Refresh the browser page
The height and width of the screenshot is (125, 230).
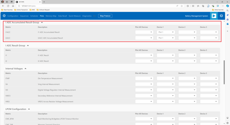pos(8,6)
